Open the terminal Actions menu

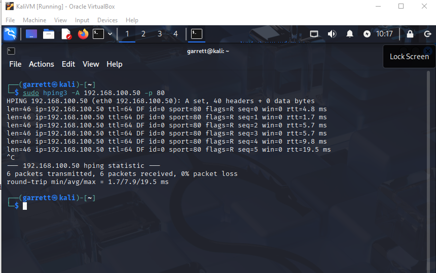pos(42,64)
